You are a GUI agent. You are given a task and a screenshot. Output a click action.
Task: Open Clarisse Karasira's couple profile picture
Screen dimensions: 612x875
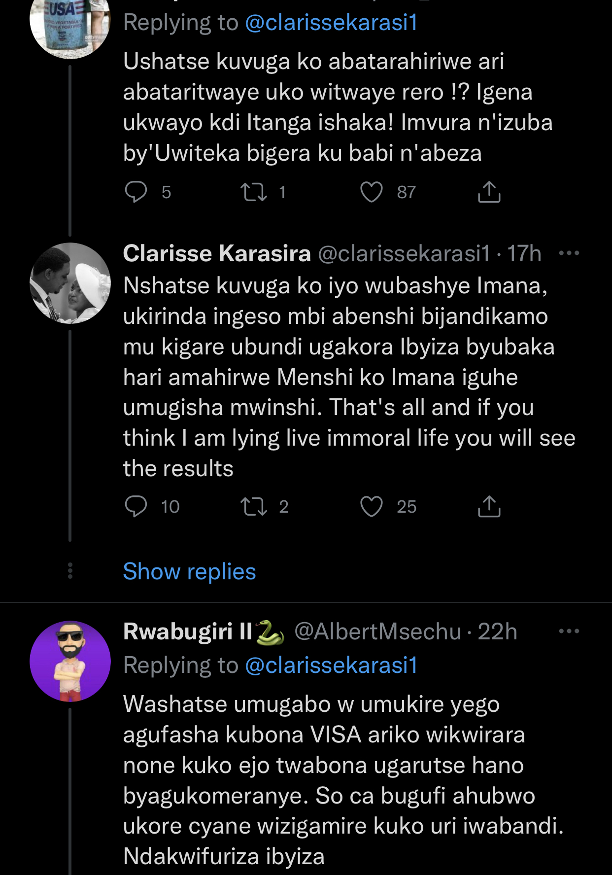70,283
